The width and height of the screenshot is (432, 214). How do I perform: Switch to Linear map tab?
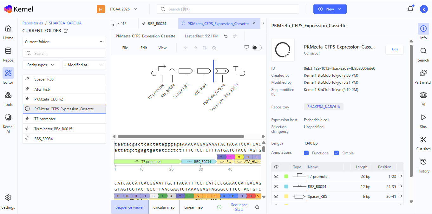pos(193,207)
